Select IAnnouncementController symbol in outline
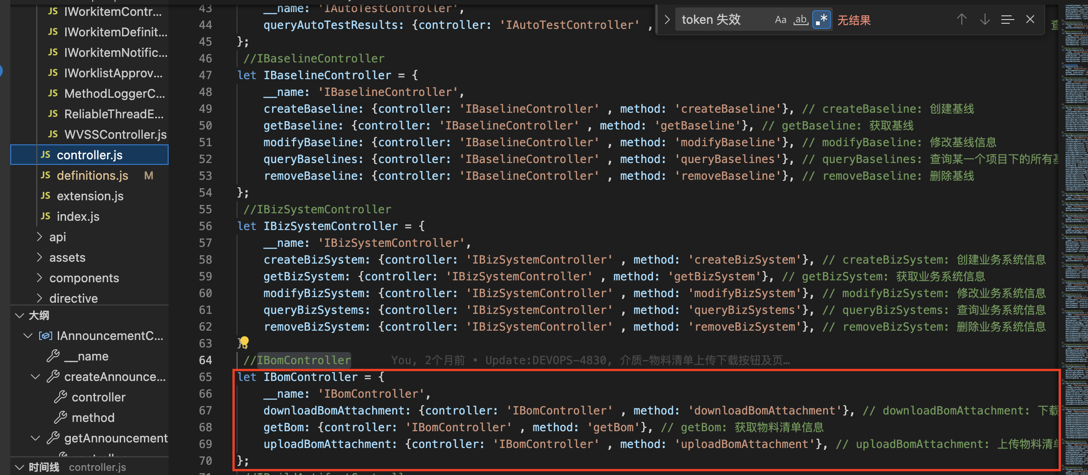 [109, 336]
